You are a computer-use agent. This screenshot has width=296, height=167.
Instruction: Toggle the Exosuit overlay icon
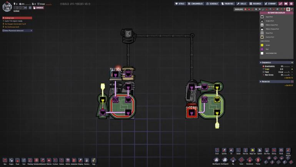click(x=284, y=9)
